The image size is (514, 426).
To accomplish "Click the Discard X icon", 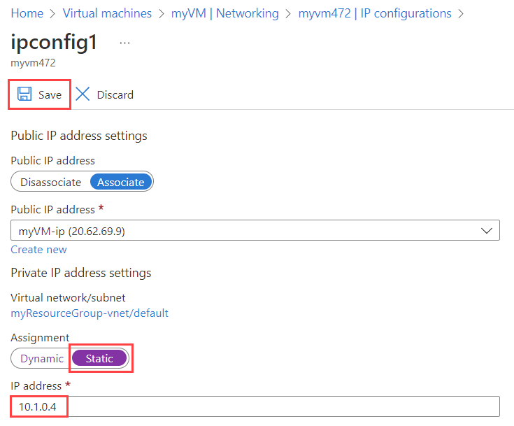I will [x=83, y=94].
